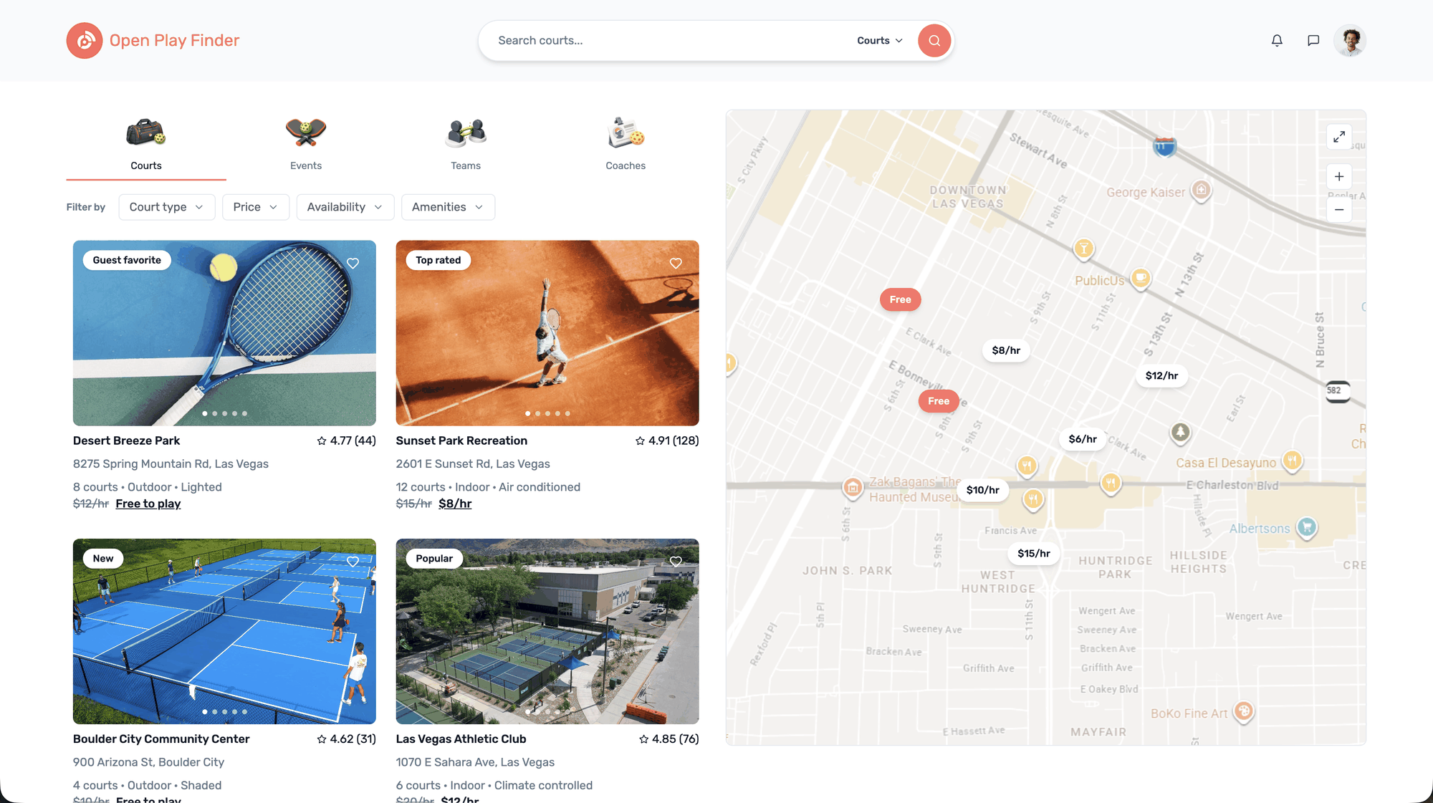The width and height of the screenshot is (1433, 803).
Task: Click the $12/hr map price marker
Action: point(1161,375)
